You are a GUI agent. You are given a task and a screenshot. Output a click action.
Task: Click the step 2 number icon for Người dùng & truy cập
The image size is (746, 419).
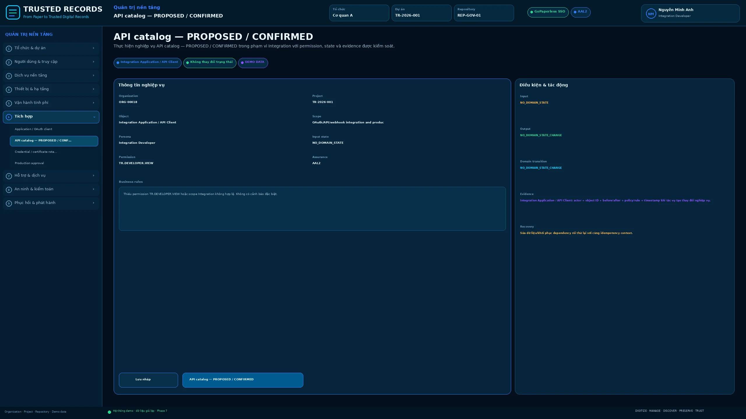(x=9, y=62)
